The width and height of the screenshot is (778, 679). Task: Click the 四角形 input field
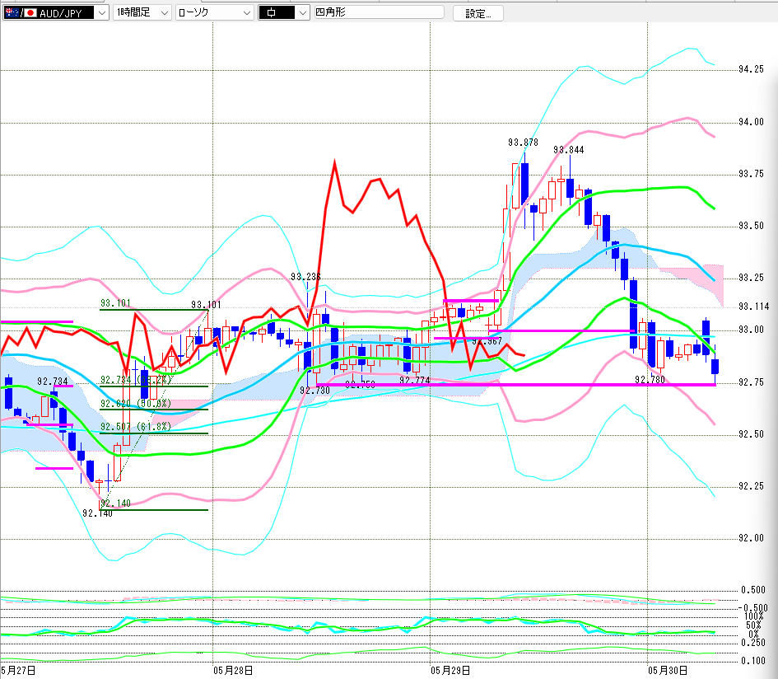(379, 12)
